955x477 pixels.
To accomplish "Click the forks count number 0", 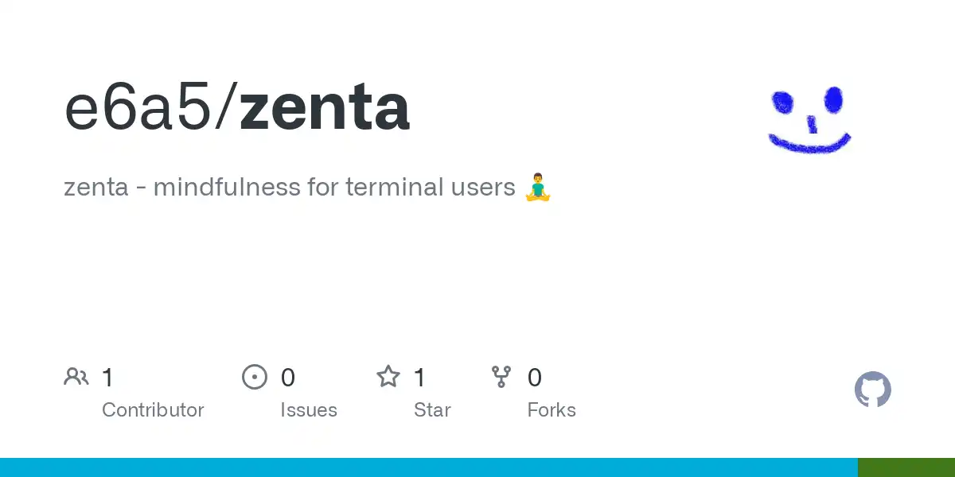I will (x=534, y=377).
